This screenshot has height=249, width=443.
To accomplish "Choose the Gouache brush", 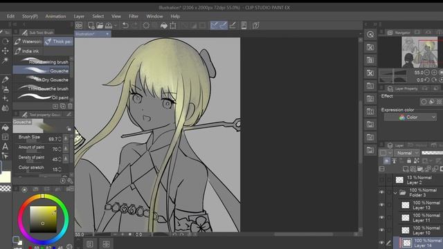I will tap(41, 71).
